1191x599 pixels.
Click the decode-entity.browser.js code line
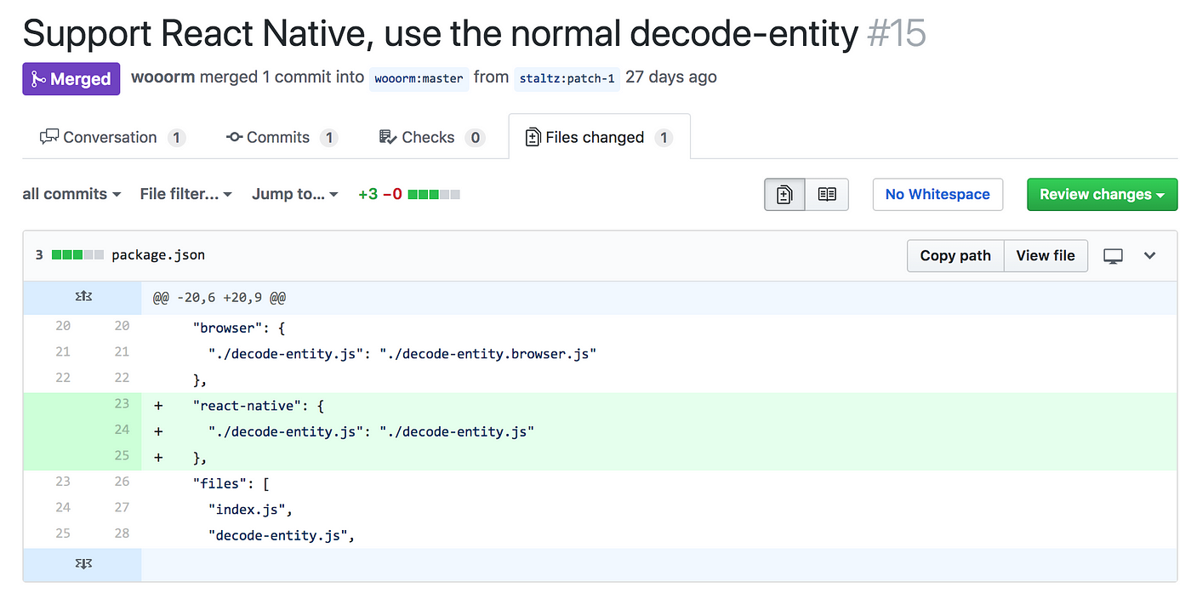[402, 353]
